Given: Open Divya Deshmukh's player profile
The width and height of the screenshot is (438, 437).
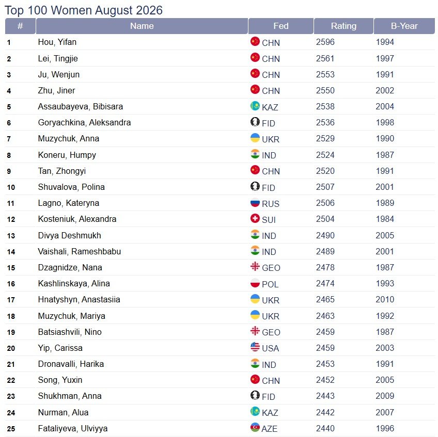Looking at the screenshot, I should (x=69, y=235).
